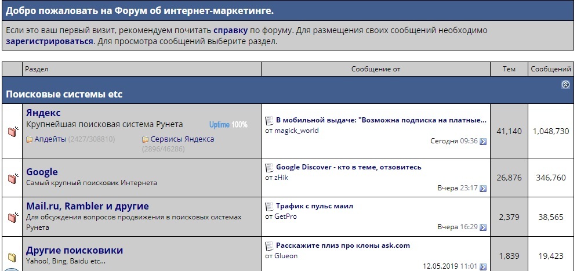Screen dimensions: 577x271
Task: Open thread Трафик с пульс маил
Action: (x=315, y=206)
